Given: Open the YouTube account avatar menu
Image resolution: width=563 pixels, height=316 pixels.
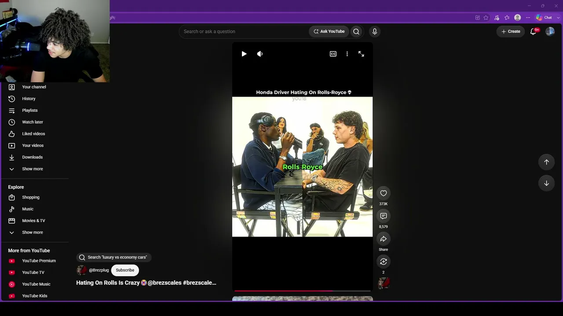Looking at the screenshot, I should 550,32.
